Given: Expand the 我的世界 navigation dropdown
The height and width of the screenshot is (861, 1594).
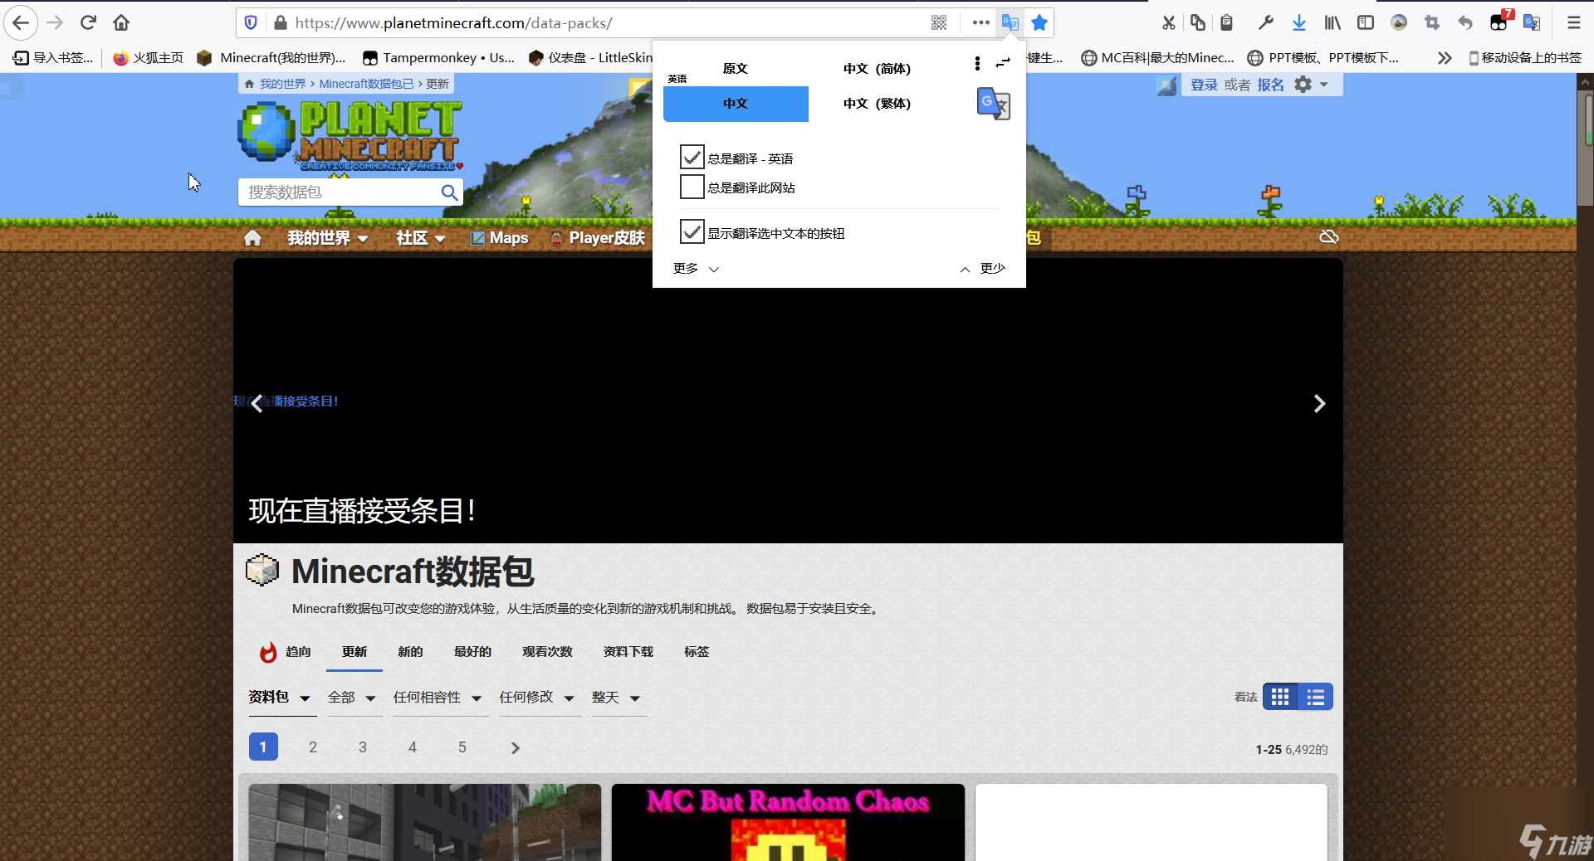Looking at the screenshot, I should 325,238.
